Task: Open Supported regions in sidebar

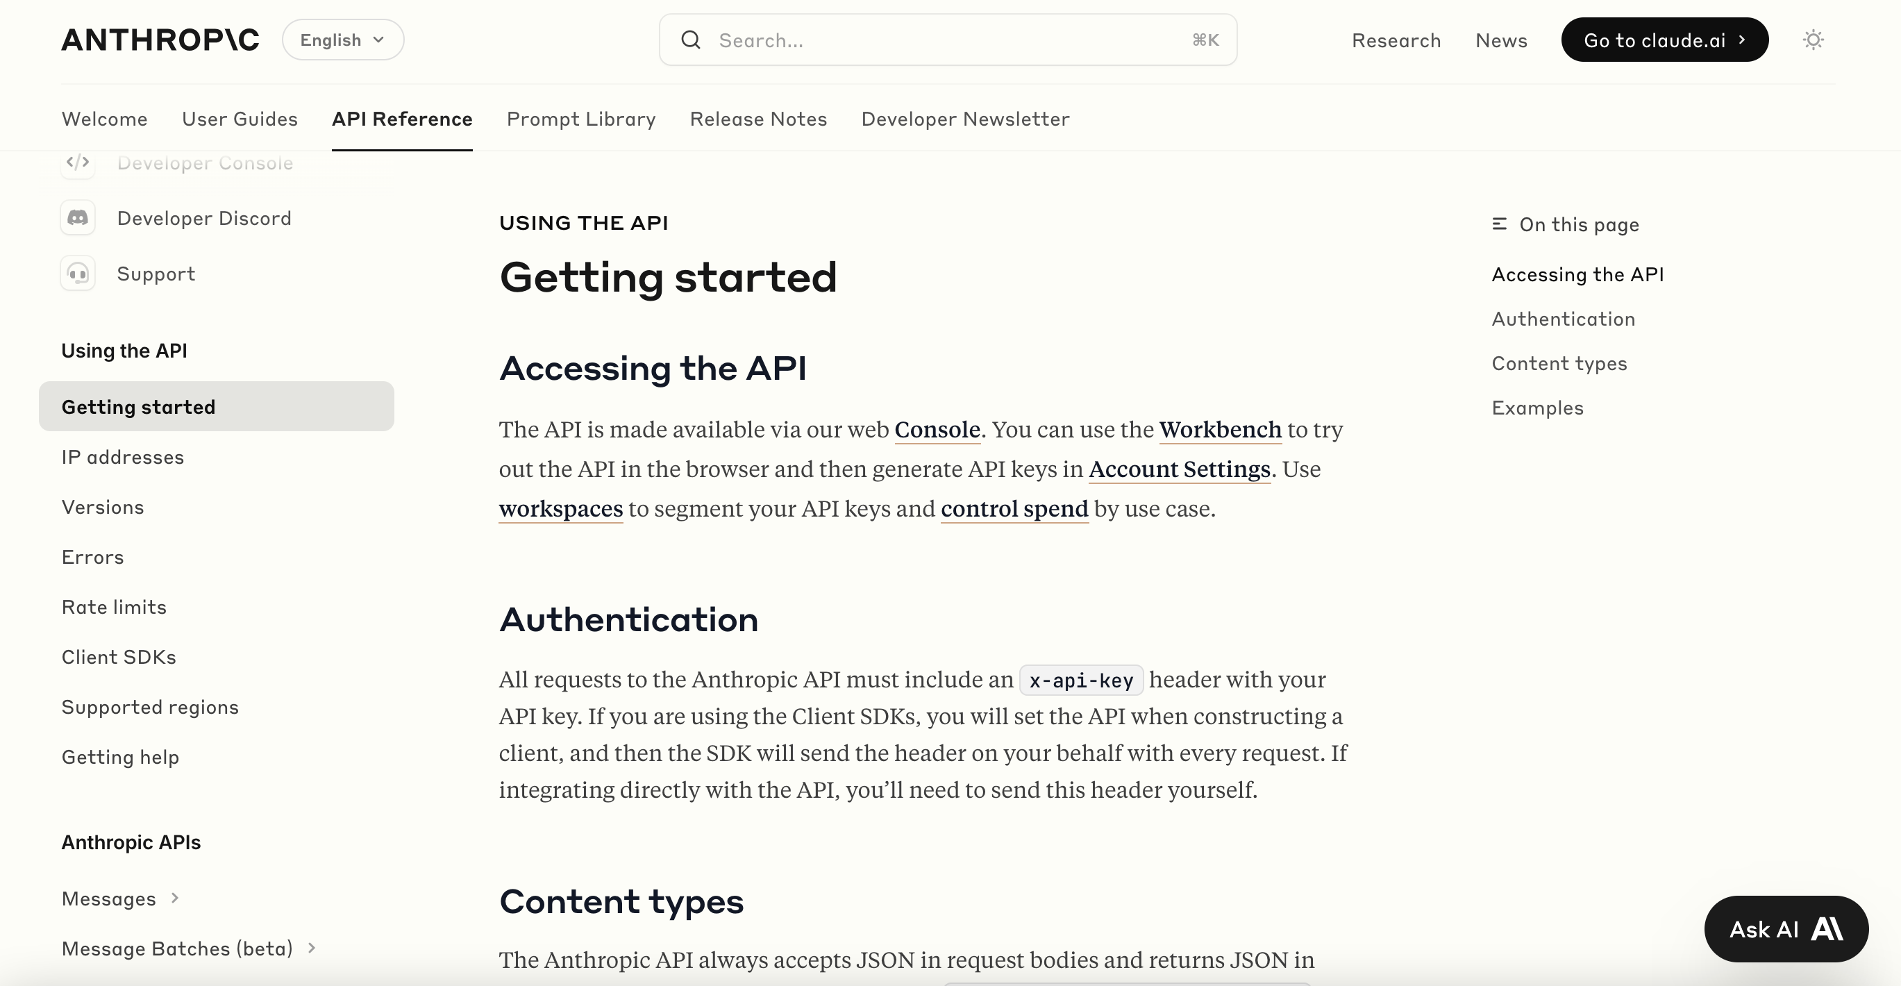Action: point(150,707)
